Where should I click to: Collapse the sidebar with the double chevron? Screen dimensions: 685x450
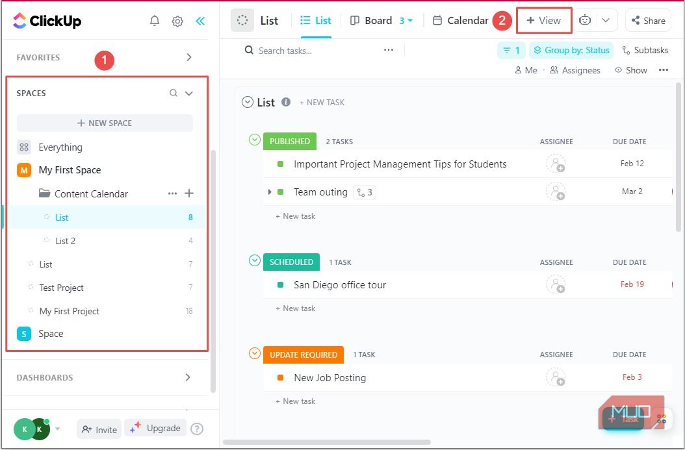pyautogui.click(x=200, y=21)
